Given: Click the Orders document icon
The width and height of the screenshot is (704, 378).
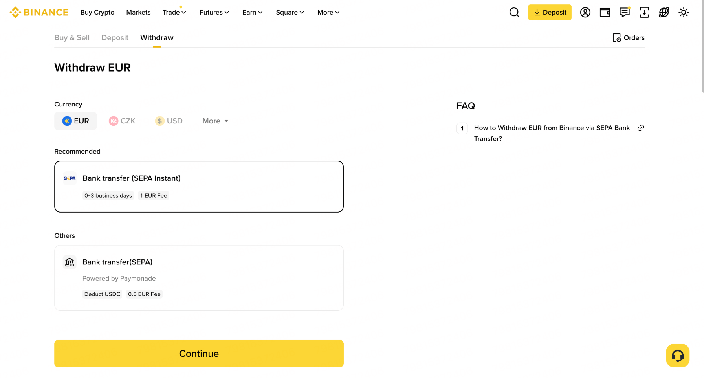Looking at the screenshot, I should pyautogui.click(x=617, y=38).
